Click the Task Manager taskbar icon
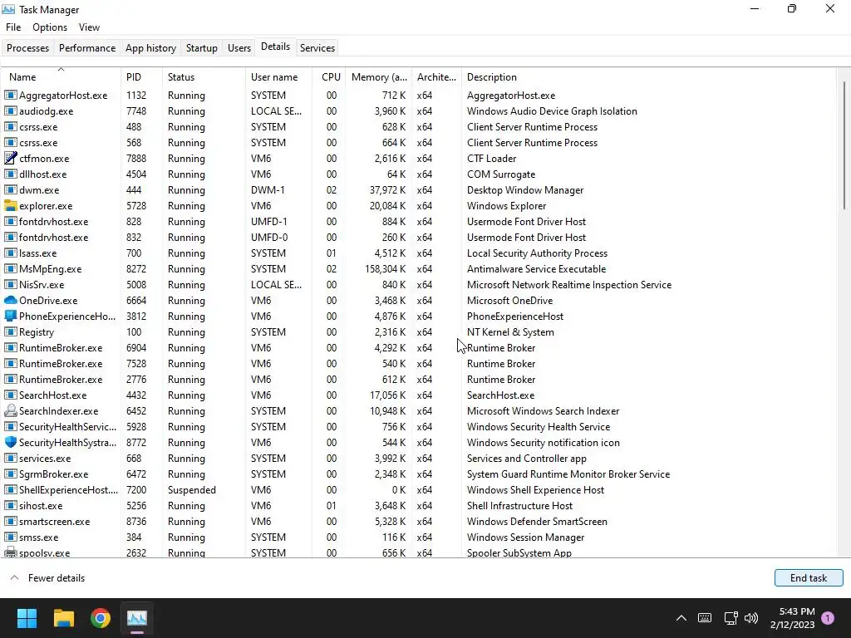The width and height of the screenshot is (851, 638). click(x=137, y=618)
